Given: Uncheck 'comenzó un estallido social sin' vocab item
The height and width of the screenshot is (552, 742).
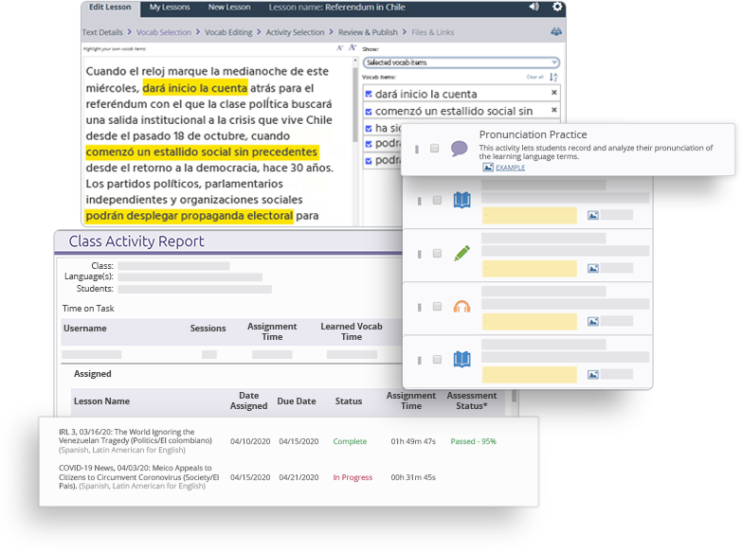Looking at the screenshot, I should (x=369, y=111).
